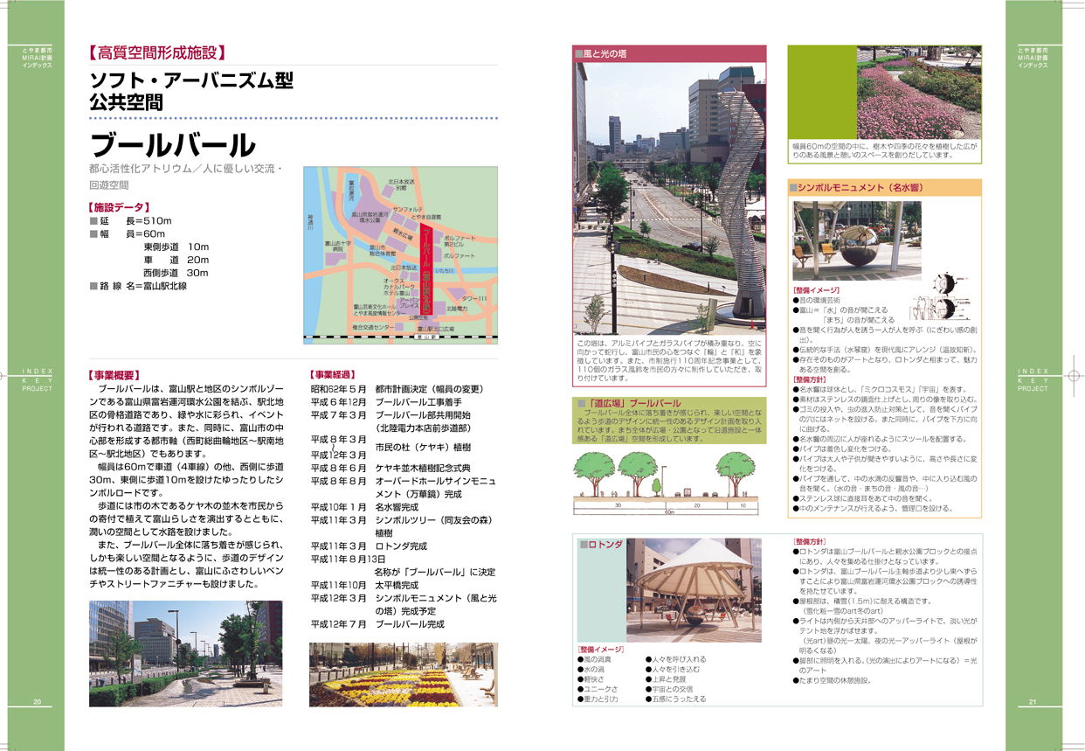Select the length value 延長＝510m

point(130,222)
